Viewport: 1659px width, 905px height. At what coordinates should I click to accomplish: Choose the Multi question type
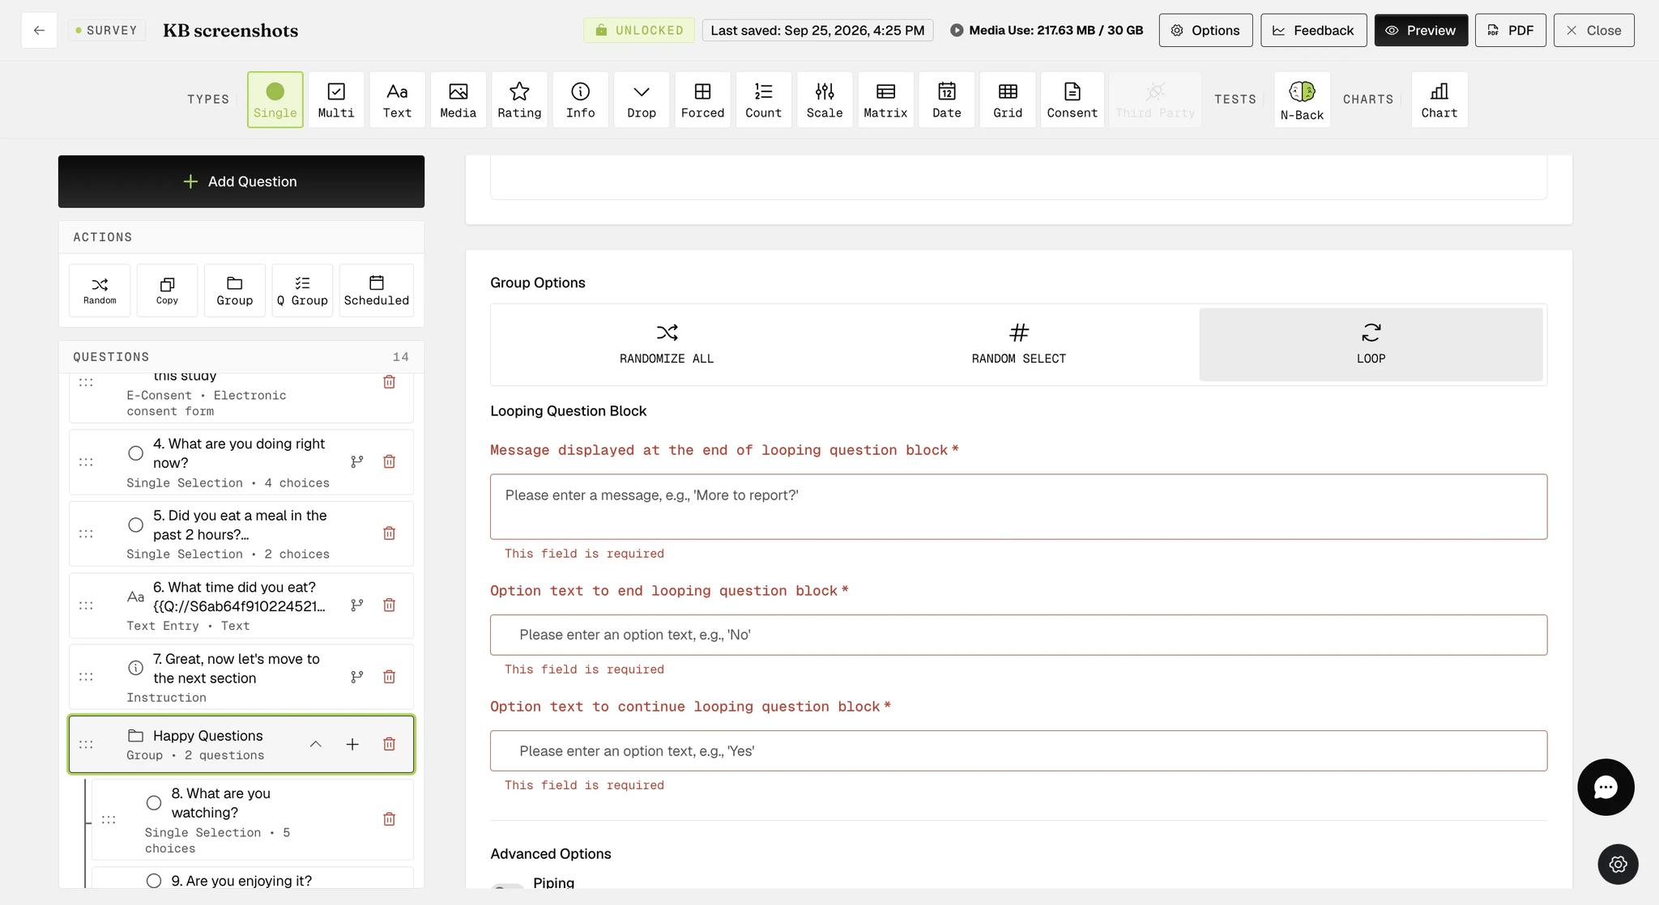click(x=336, y=100)
